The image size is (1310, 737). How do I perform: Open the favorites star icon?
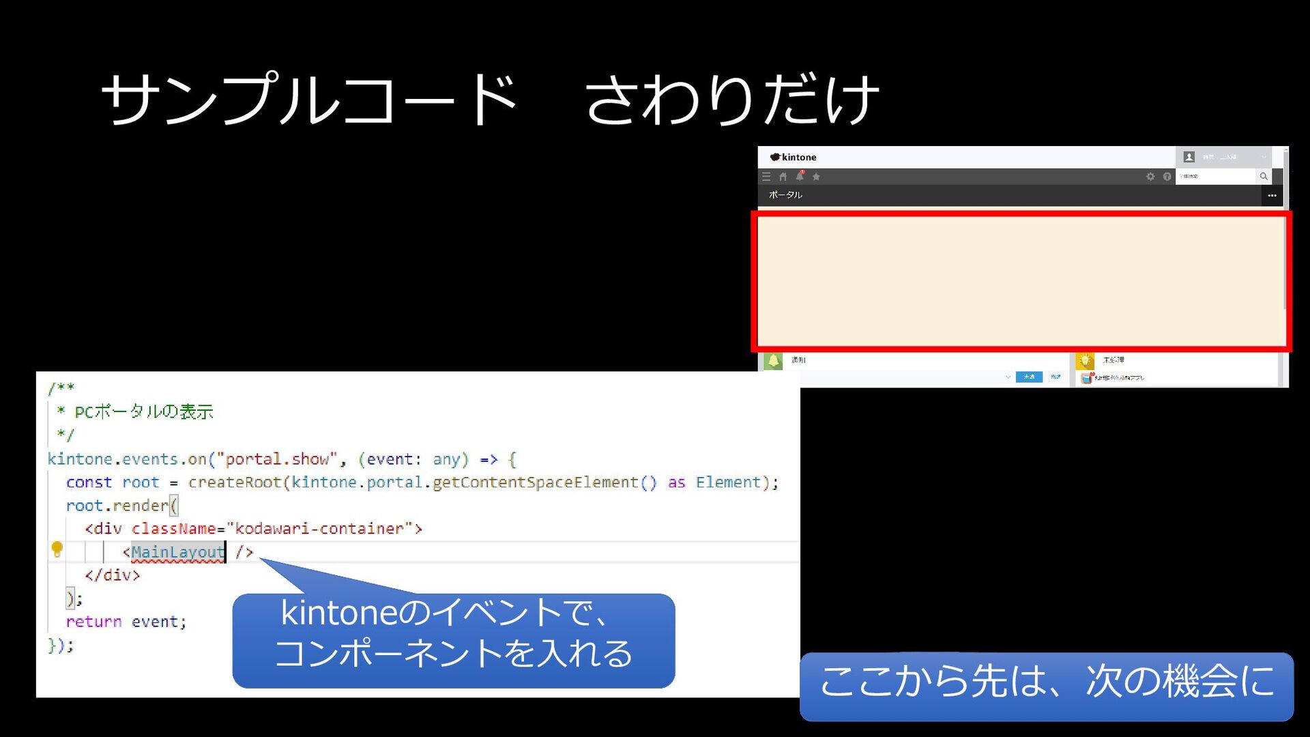pos(816,177)
